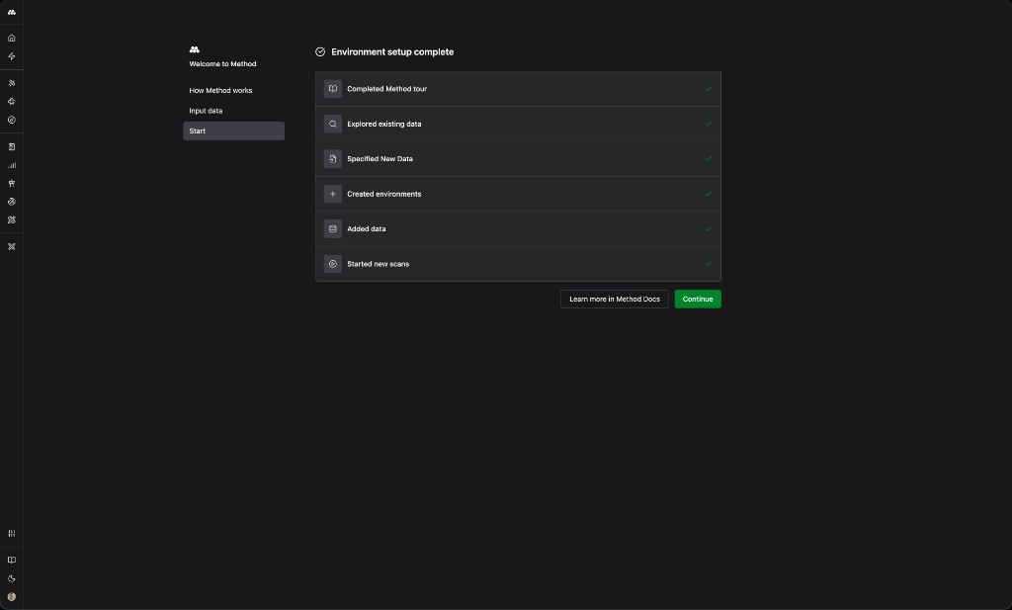Click the play icon beside Started new scans
The width and height of the screenshot is (1012, 610).
point(332,263)
